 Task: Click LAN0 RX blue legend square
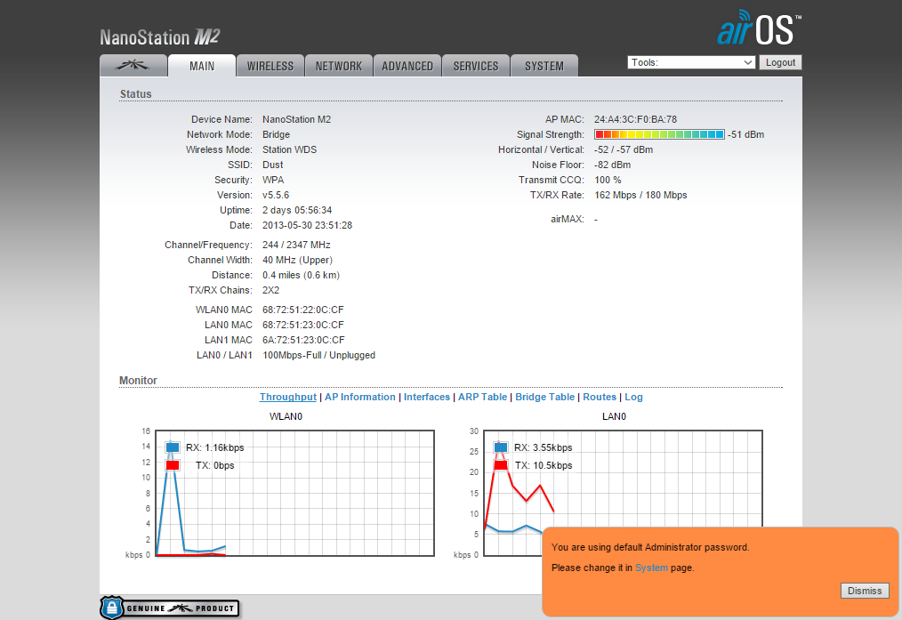click(501, 447)
